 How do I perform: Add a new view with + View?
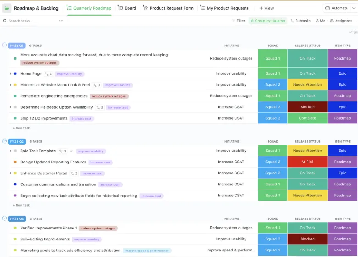point(267,8)
